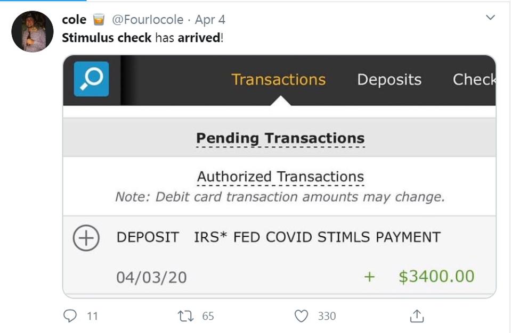Select the FED COVID STIMLS PAYMENT description
The width and height of the screenshot is (511, 333).
tap(337, 237)
